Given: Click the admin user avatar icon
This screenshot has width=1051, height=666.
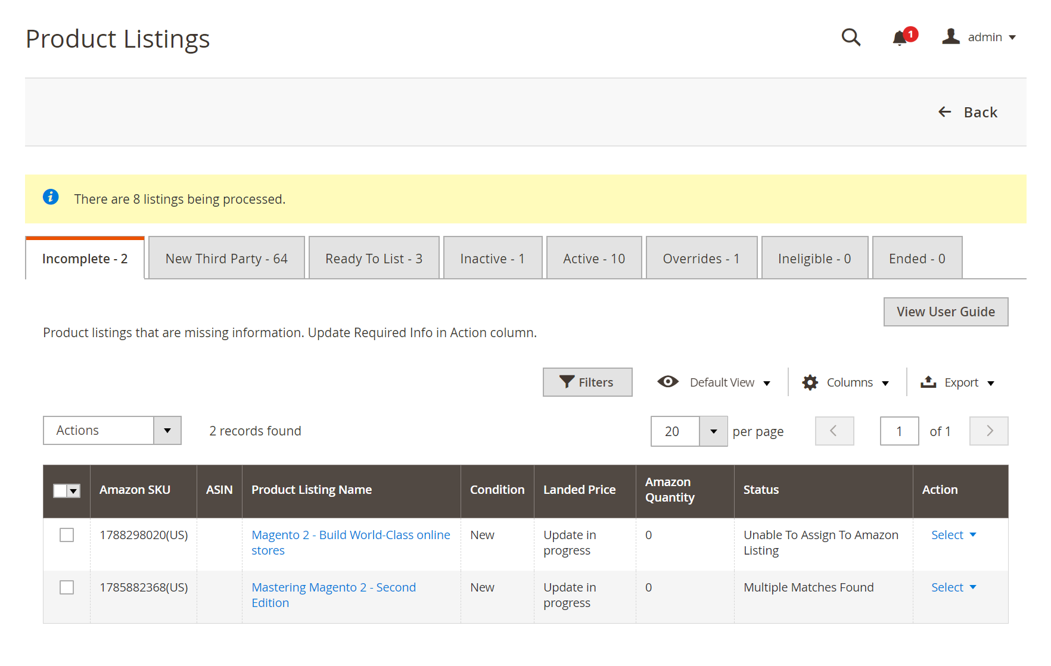Looking at the screenshot, I should coord(951,37).
